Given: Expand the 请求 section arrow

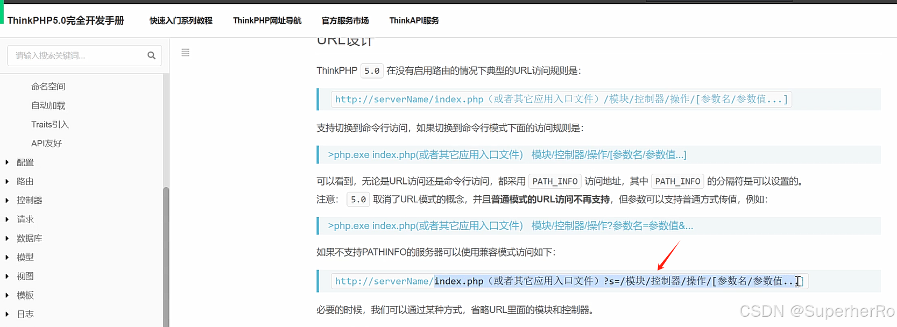Looking at the screenshot, I should [7, 219].
